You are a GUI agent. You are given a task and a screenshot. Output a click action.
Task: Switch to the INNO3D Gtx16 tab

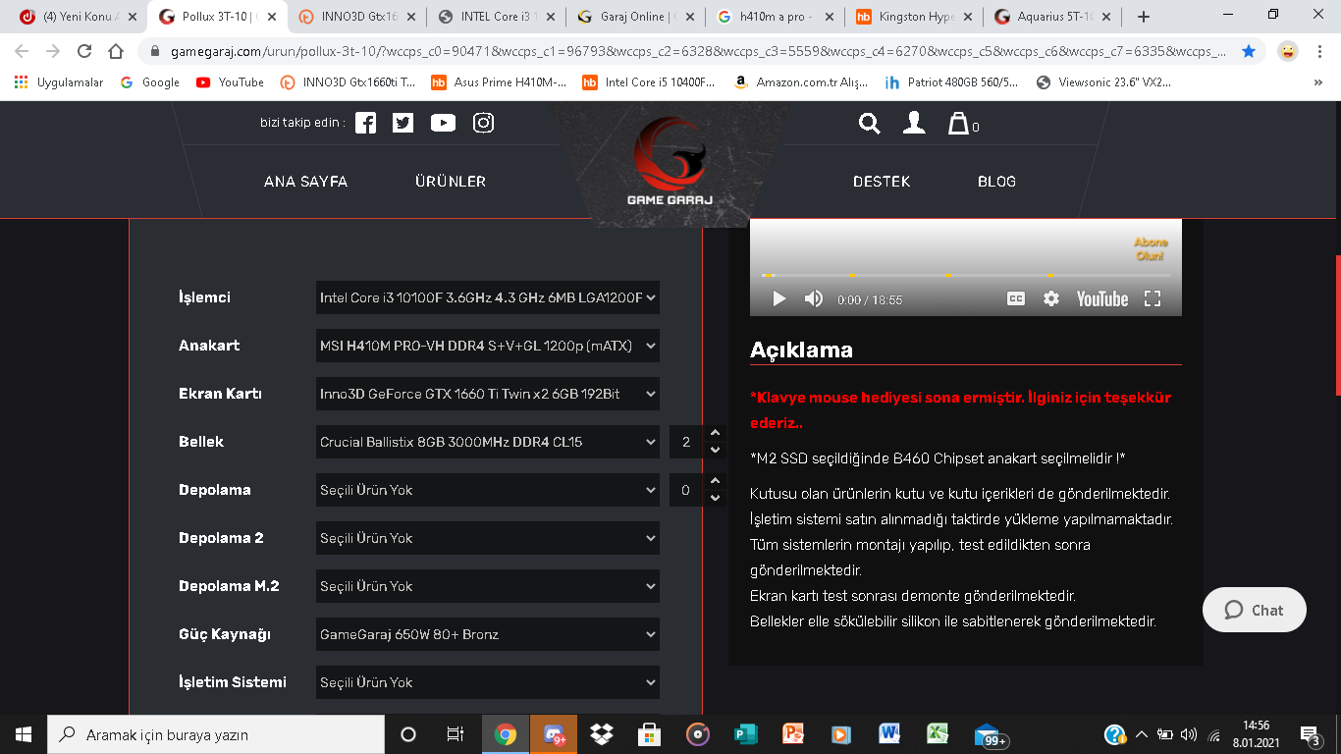(356, 17)
